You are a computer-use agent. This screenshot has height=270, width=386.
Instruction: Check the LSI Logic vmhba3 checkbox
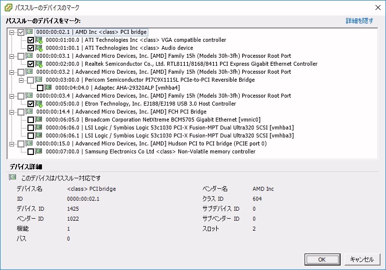[x=30, y=135]
